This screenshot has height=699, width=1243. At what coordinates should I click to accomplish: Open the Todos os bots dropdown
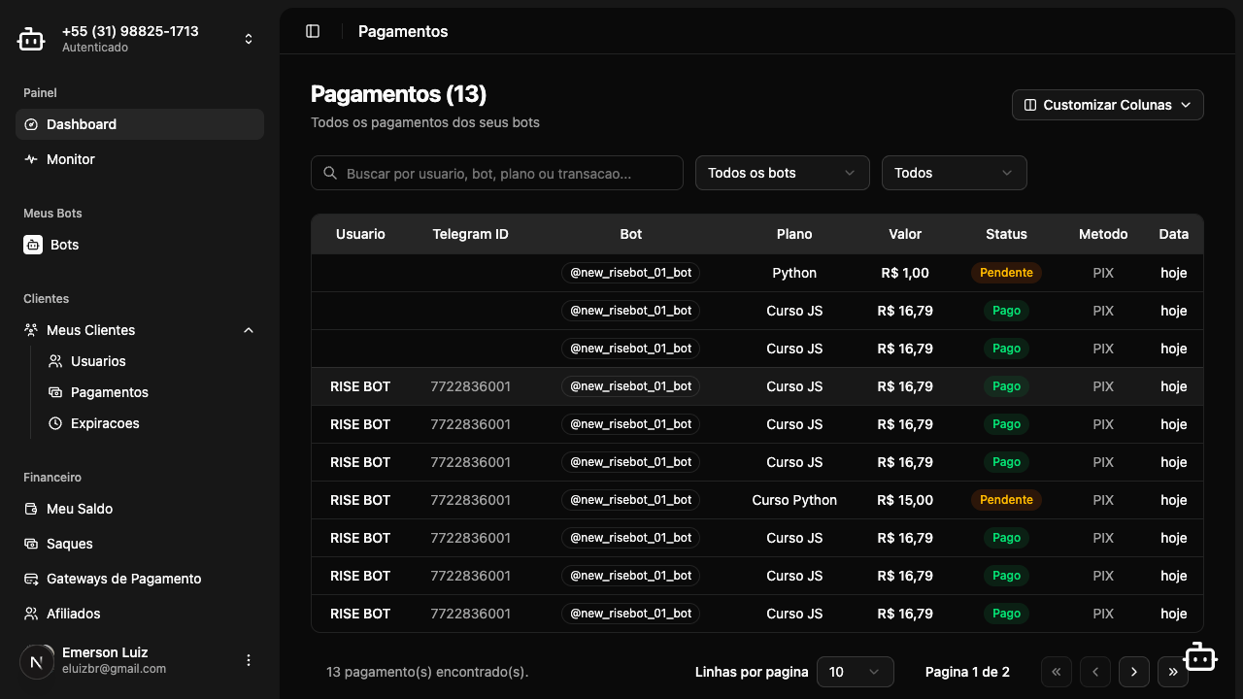point(783,173)
